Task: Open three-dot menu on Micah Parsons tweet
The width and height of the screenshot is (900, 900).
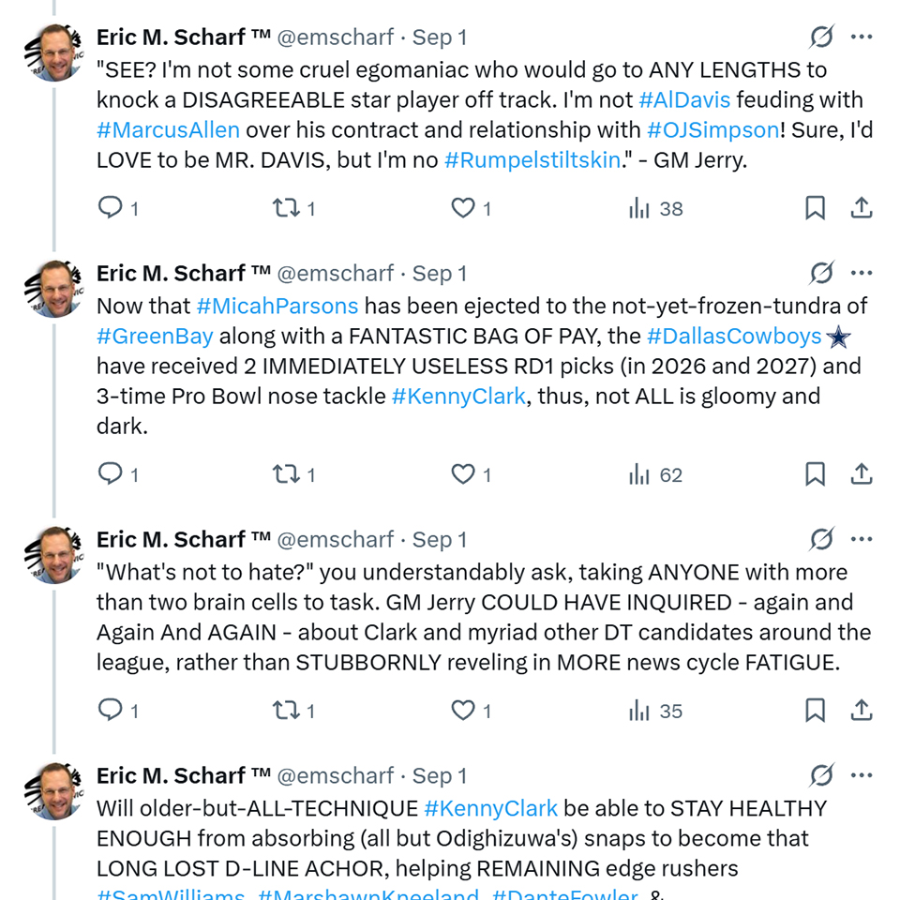Action: 862,274
